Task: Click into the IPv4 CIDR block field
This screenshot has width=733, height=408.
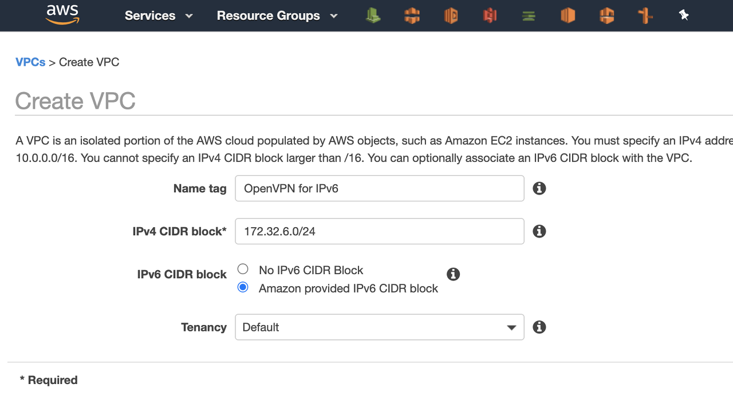Action: (x=380, y=231)
